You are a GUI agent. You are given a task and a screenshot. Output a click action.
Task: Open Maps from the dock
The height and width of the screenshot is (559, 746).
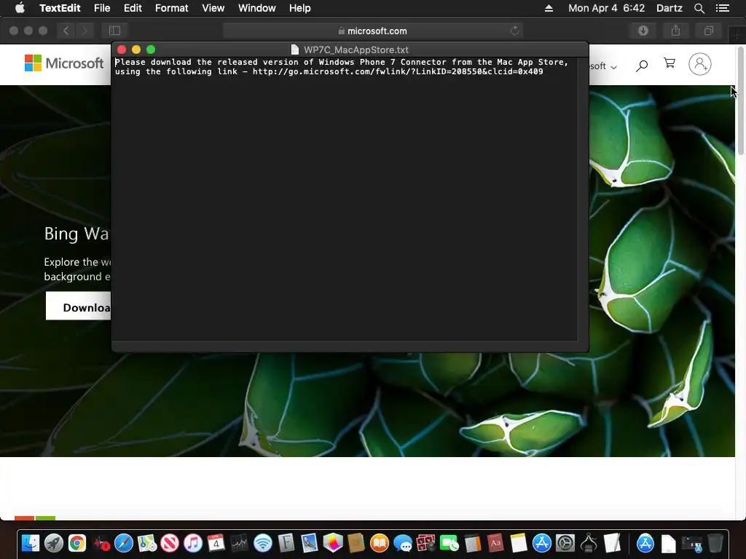tap(147, 543)
